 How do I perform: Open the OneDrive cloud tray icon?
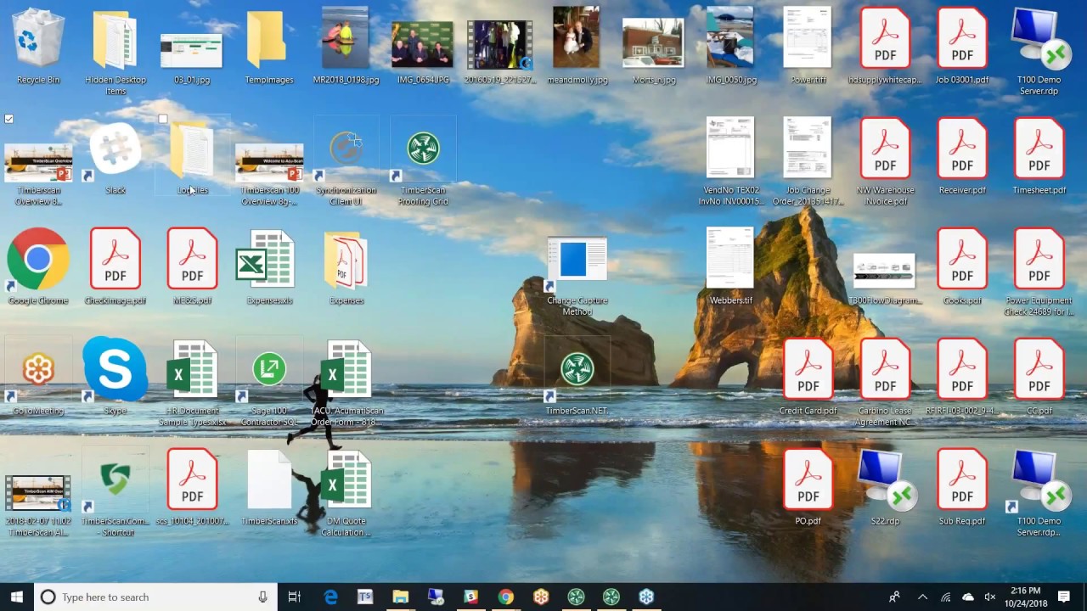(x=967, y=597)
